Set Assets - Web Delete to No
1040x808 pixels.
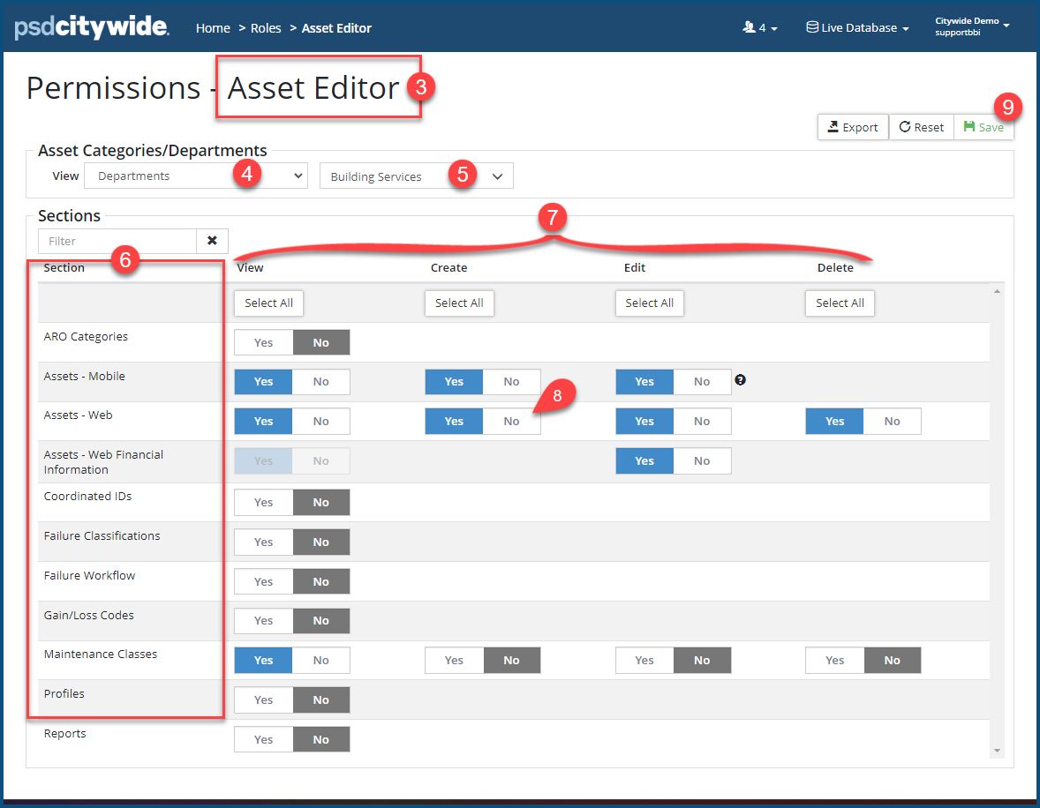[892, 421]
